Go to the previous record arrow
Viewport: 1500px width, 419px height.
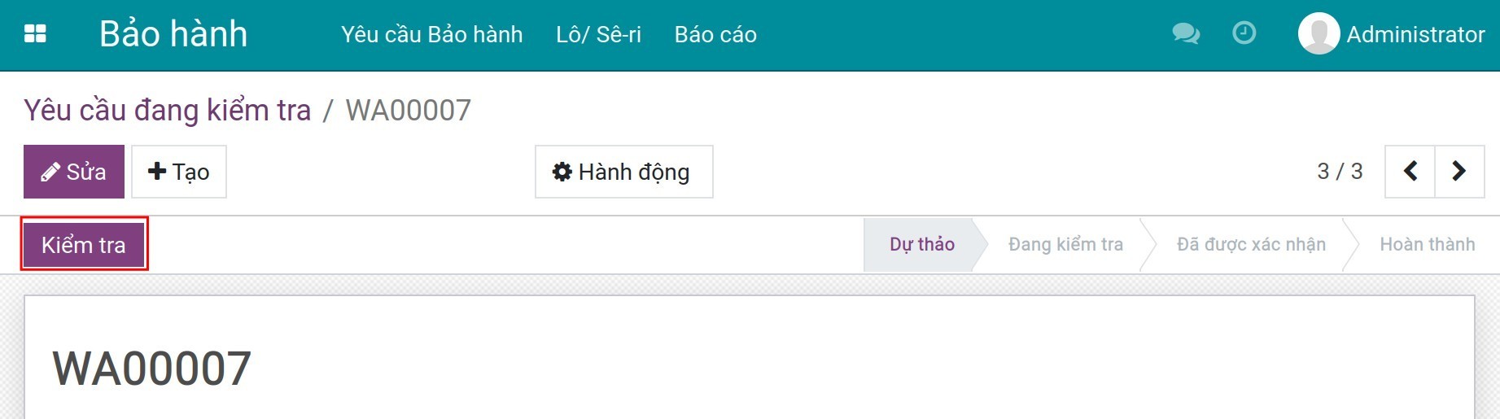[x=1410, y=172]
